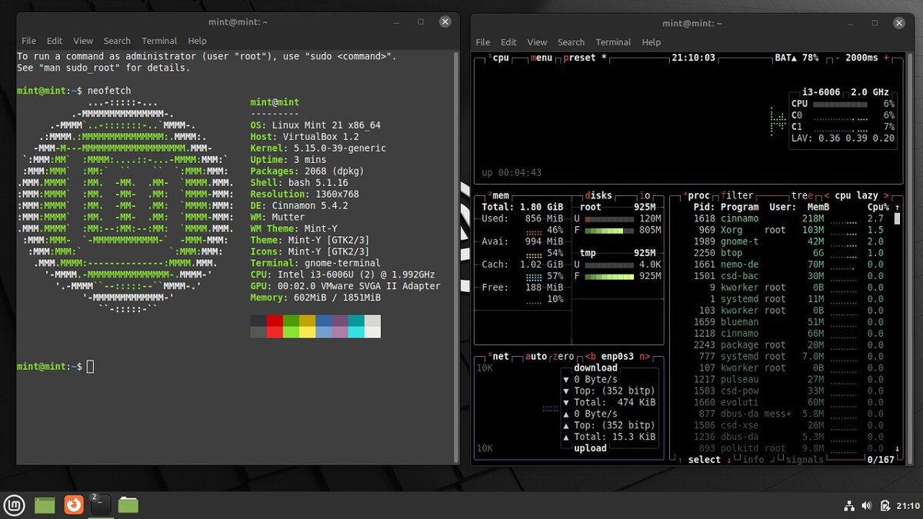923x519 pixels.
Task: Open the sound volume tray icon
Action: click(x=867, y=506)
